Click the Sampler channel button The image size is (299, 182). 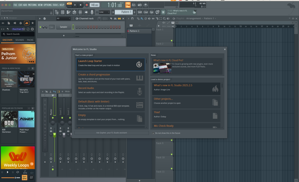point(63,27)
